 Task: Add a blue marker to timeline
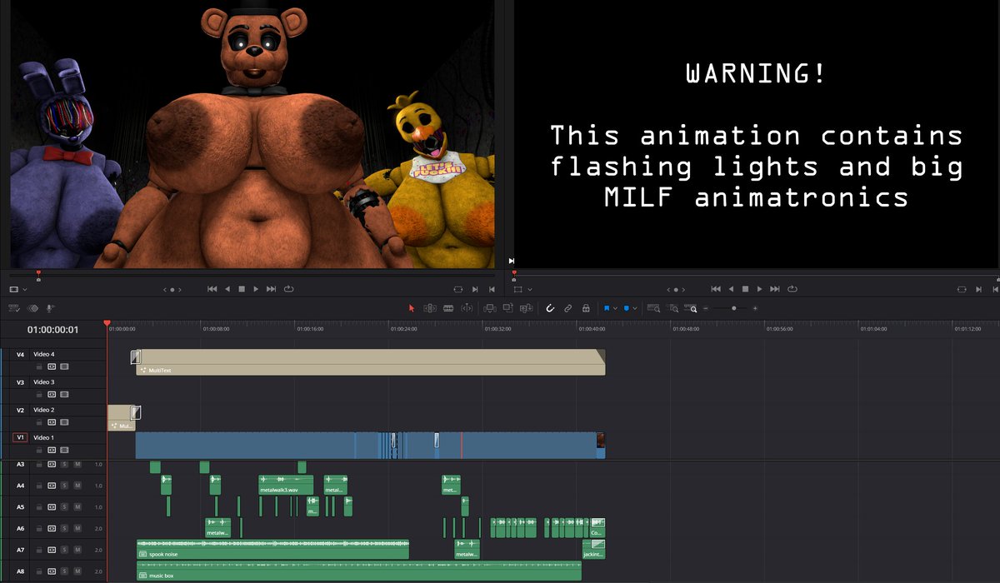point(626,308)
